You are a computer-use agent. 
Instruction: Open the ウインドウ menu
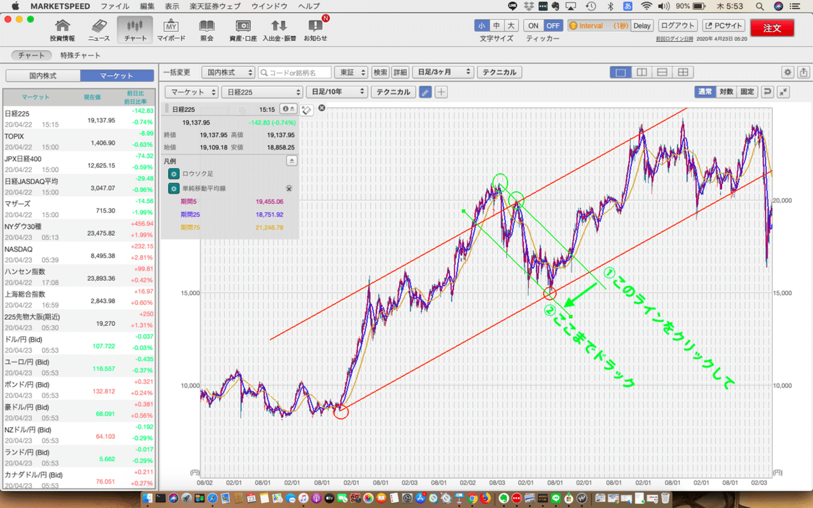click(270, 5)
